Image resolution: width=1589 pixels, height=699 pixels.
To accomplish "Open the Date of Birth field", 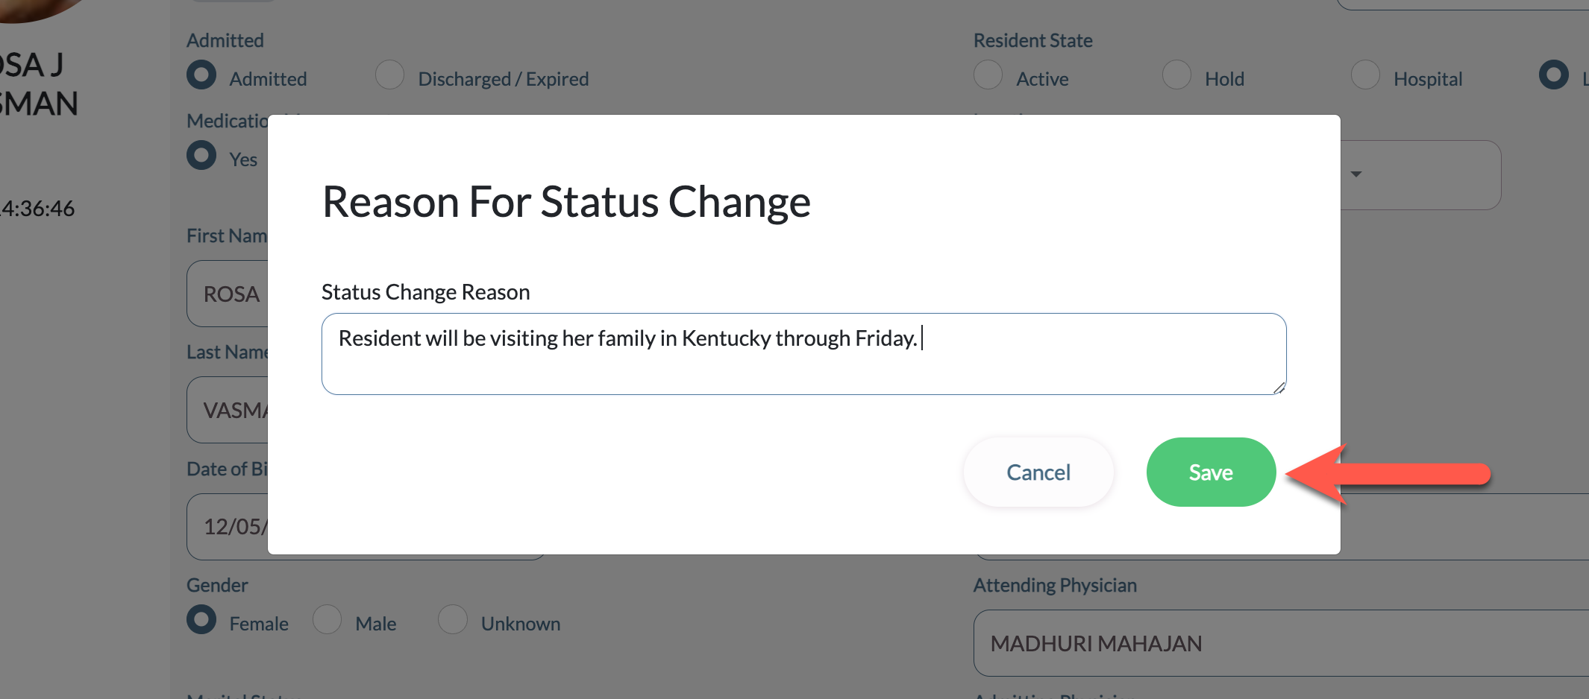I will pyautogui.click(x=228, y=526).
